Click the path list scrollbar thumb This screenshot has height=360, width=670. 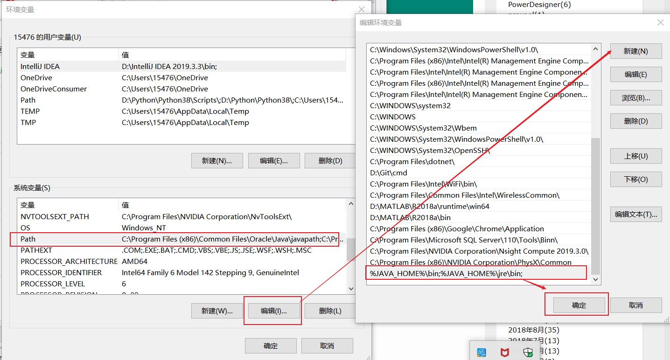596,206
